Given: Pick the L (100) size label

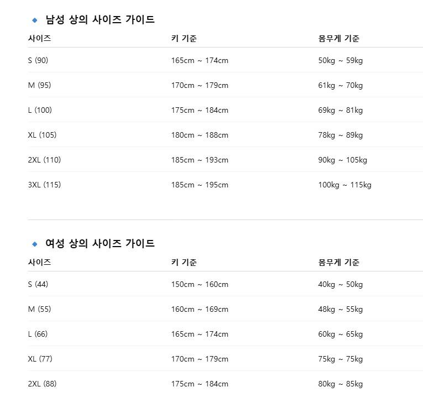Looking at the screenshot, I should pyautogui.click(x=40, y=110).
